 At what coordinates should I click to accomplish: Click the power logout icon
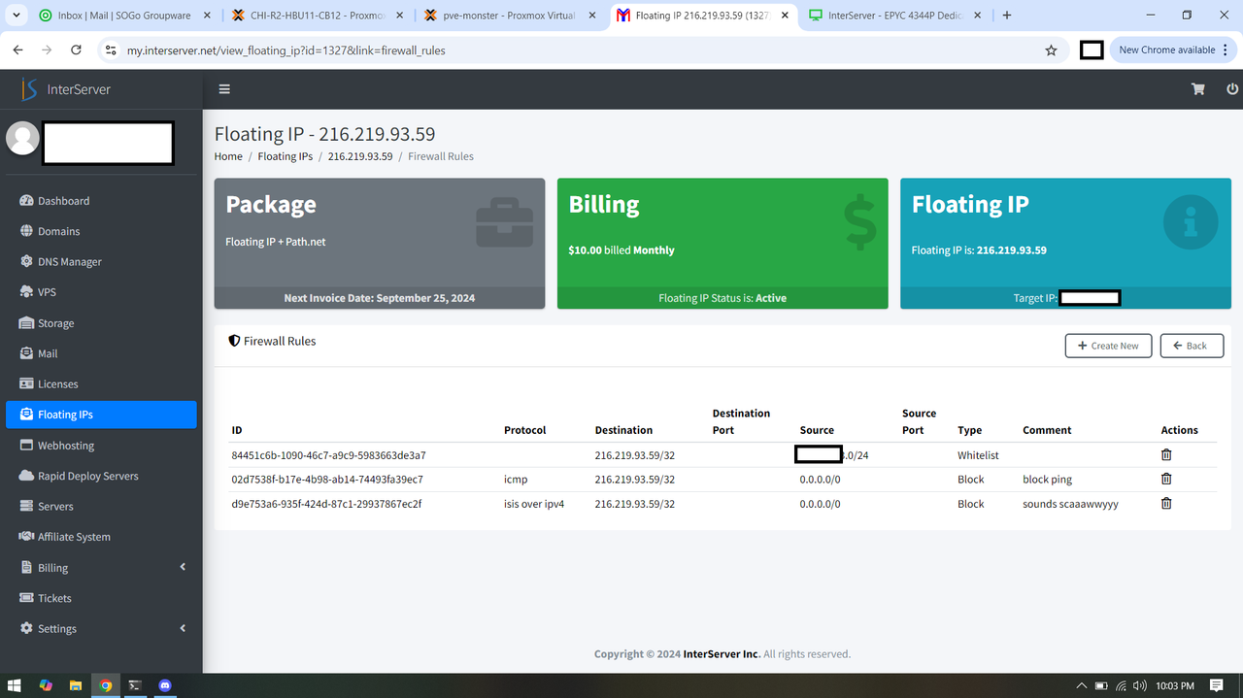(x=1232, y=88)
